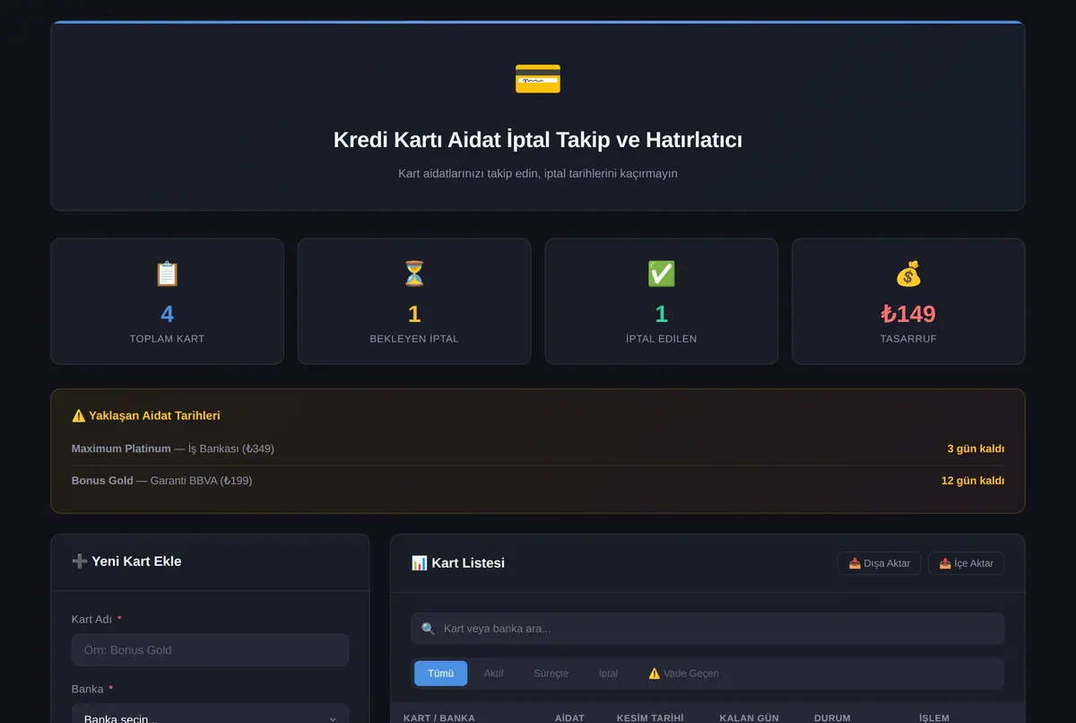
Task: Click the İptal Edilen stat card
Action: coord(661,301)
